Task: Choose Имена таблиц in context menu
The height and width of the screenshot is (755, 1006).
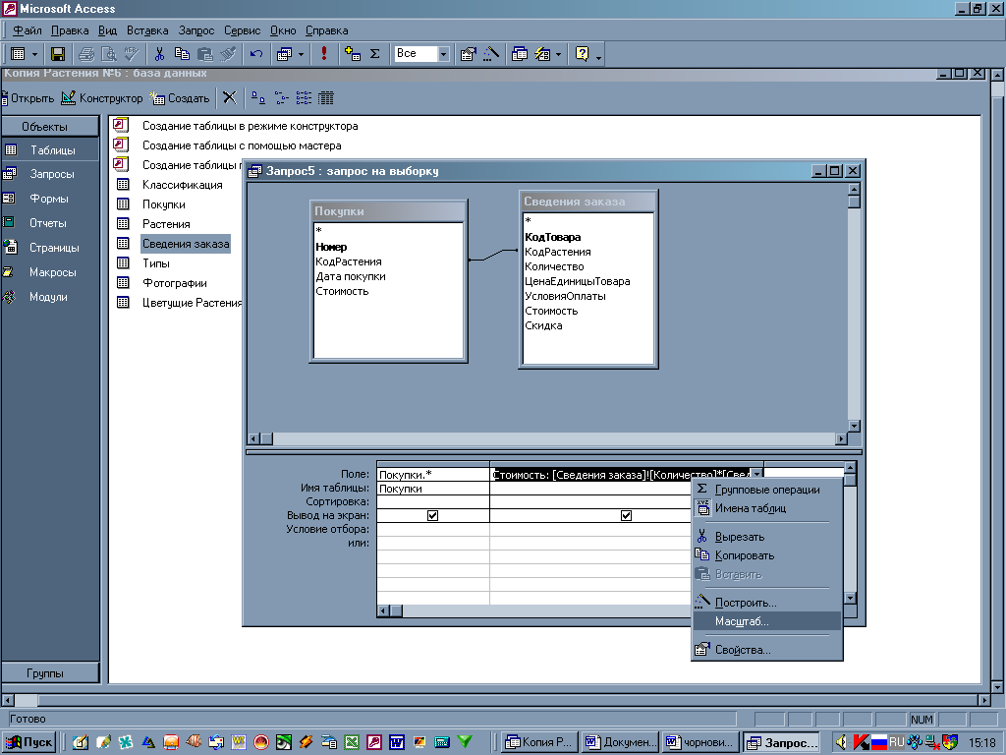Action: click(766, 508)
